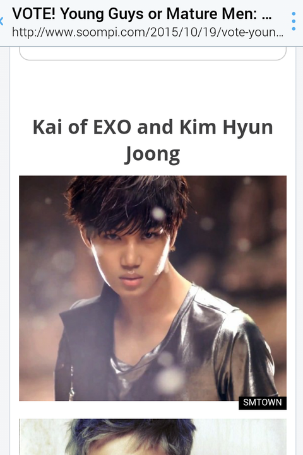Click the 'Kai of EXO and Kim Hyun' heading line
This screenshot has width=303, height=455.
pyautogui.click(x=153, y=127)
